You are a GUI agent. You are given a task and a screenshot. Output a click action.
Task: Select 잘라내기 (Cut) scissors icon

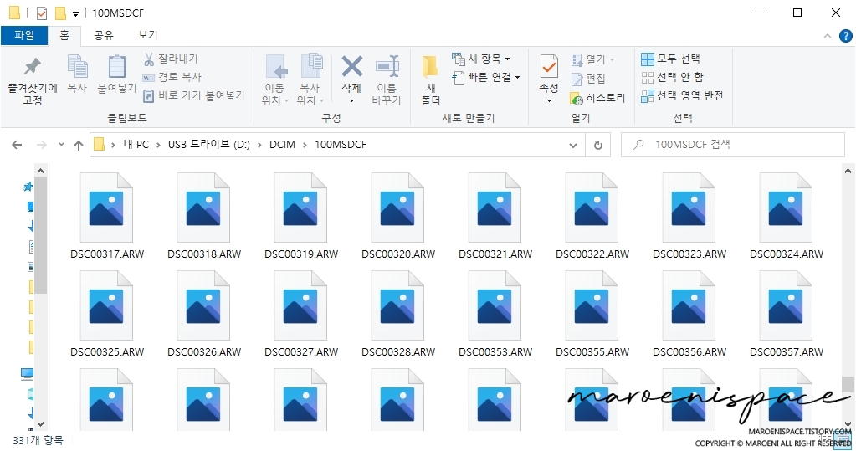click(148, 59)
